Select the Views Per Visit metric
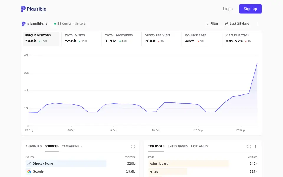 point(161,39)
